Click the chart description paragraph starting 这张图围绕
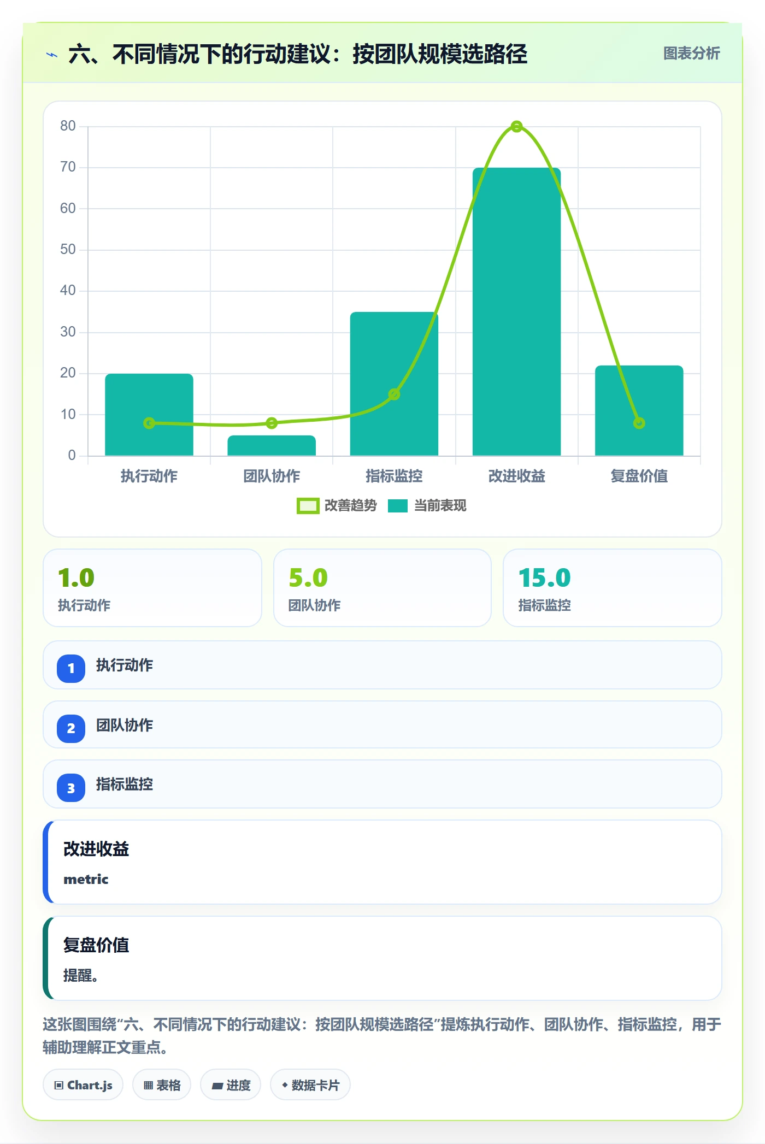 (x=382, y=1036)
